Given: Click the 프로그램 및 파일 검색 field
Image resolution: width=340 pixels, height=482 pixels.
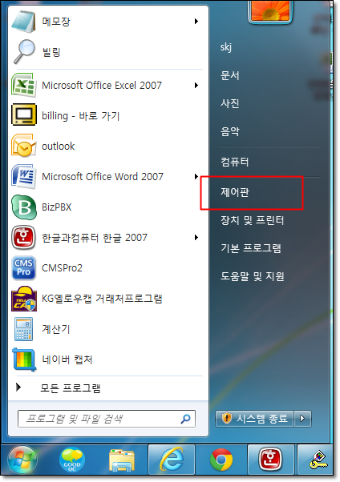Looking at the screenshot, I should pos(107,419).
